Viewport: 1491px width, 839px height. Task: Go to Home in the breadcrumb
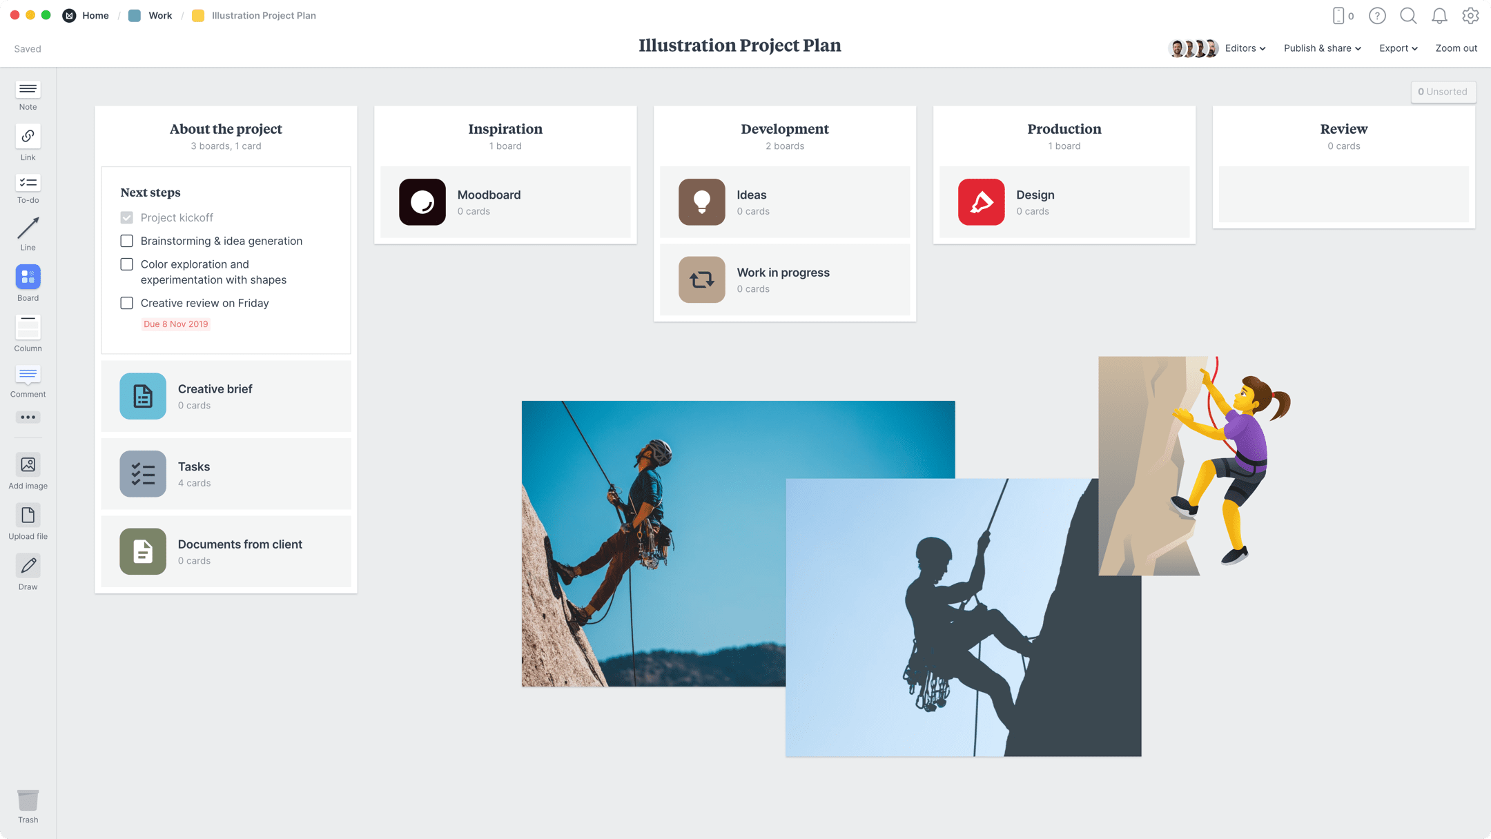pos(95,15)
